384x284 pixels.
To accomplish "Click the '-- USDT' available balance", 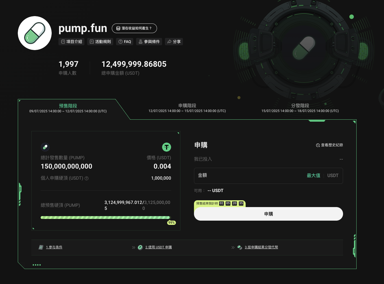I will (x=215, y=191).
